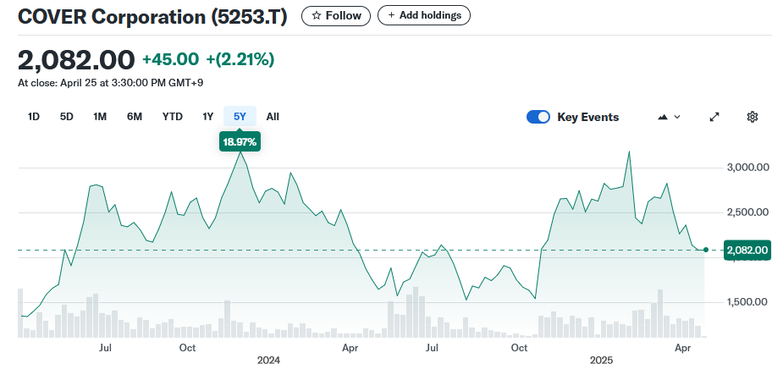
Task: Click the Add holdings button
Action: click(x=424, y=15)
